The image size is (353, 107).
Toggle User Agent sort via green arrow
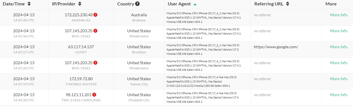[x=195, y=5]
